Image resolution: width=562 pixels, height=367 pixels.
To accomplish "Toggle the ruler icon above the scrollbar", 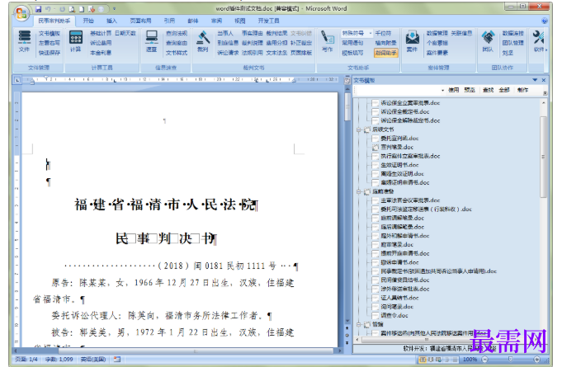I will point(347,81).
